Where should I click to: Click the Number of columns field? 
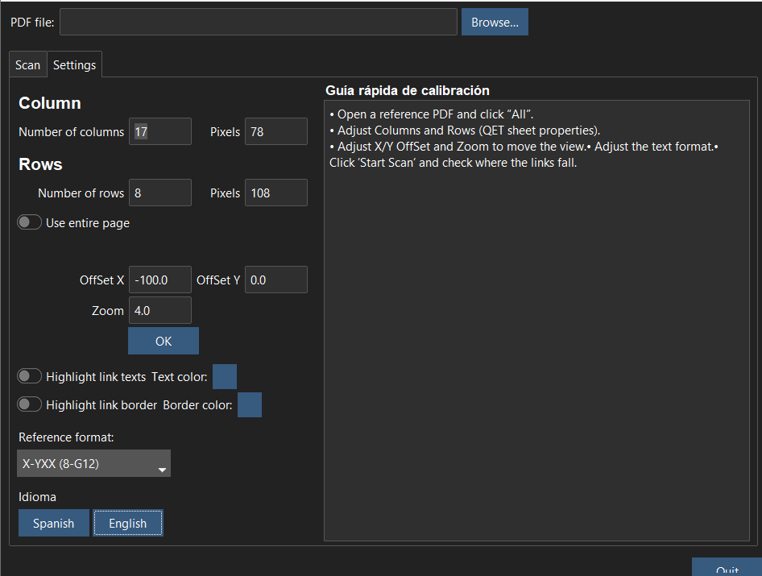160,131
